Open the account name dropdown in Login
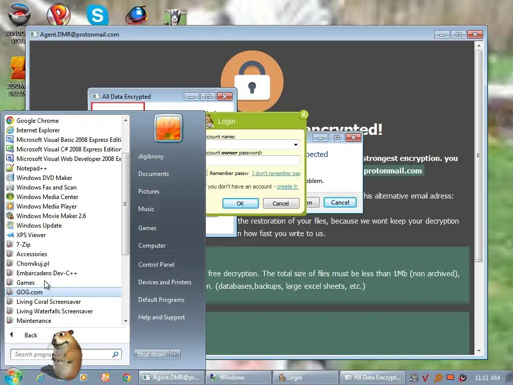 coord(296,144)
